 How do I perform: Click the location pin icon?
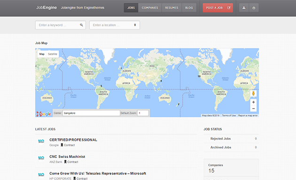135,25
